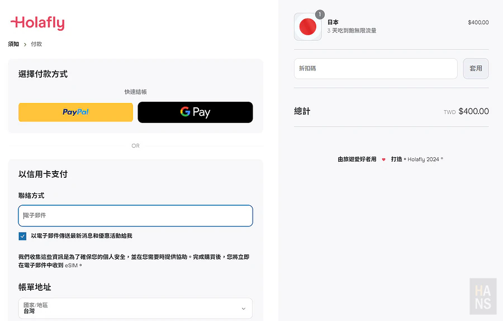This screenshot has height=321, width=503.
Task: Click the 聯絡方式 contact label
Action: (x=31, y=196)
